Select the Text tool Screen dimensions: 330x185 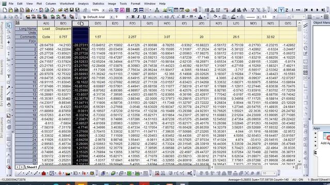pos(9,77)
